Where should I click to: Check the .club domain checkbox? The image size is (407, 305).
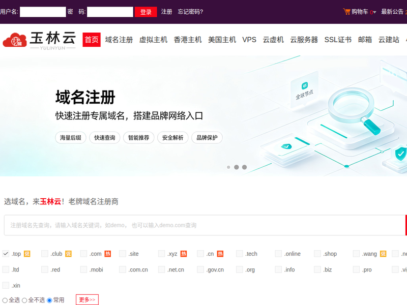[x=45, y=254]
